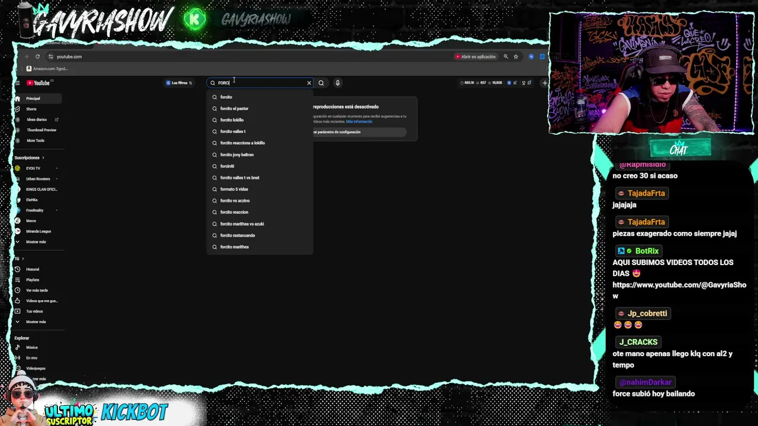Viewport: 758px width, 426px height.
Task: Click Abrir en aplicación button
Action: (475, 57)
